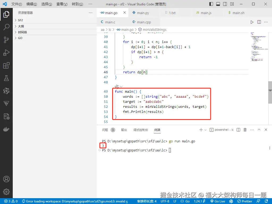Open new terminal profile dropdown arrow

[x=206, y=130]
